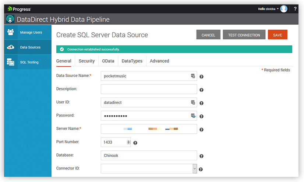Click the SQL Testing icon in sidebar
This screenshot has width=304, height=182.
[x=10, y=62]
